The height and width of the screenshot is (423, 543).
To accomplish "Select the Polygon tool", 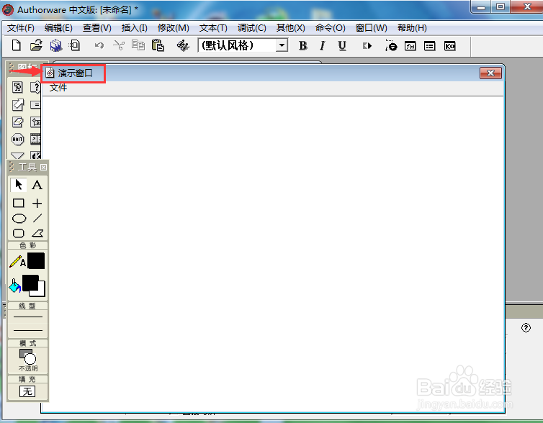I will [37, 234].
